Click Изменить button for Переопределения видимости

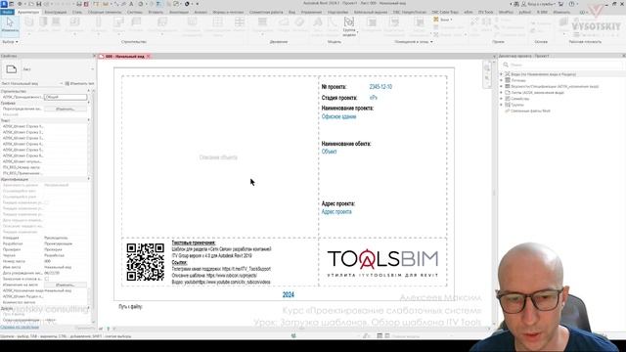[x=66, y=109]
